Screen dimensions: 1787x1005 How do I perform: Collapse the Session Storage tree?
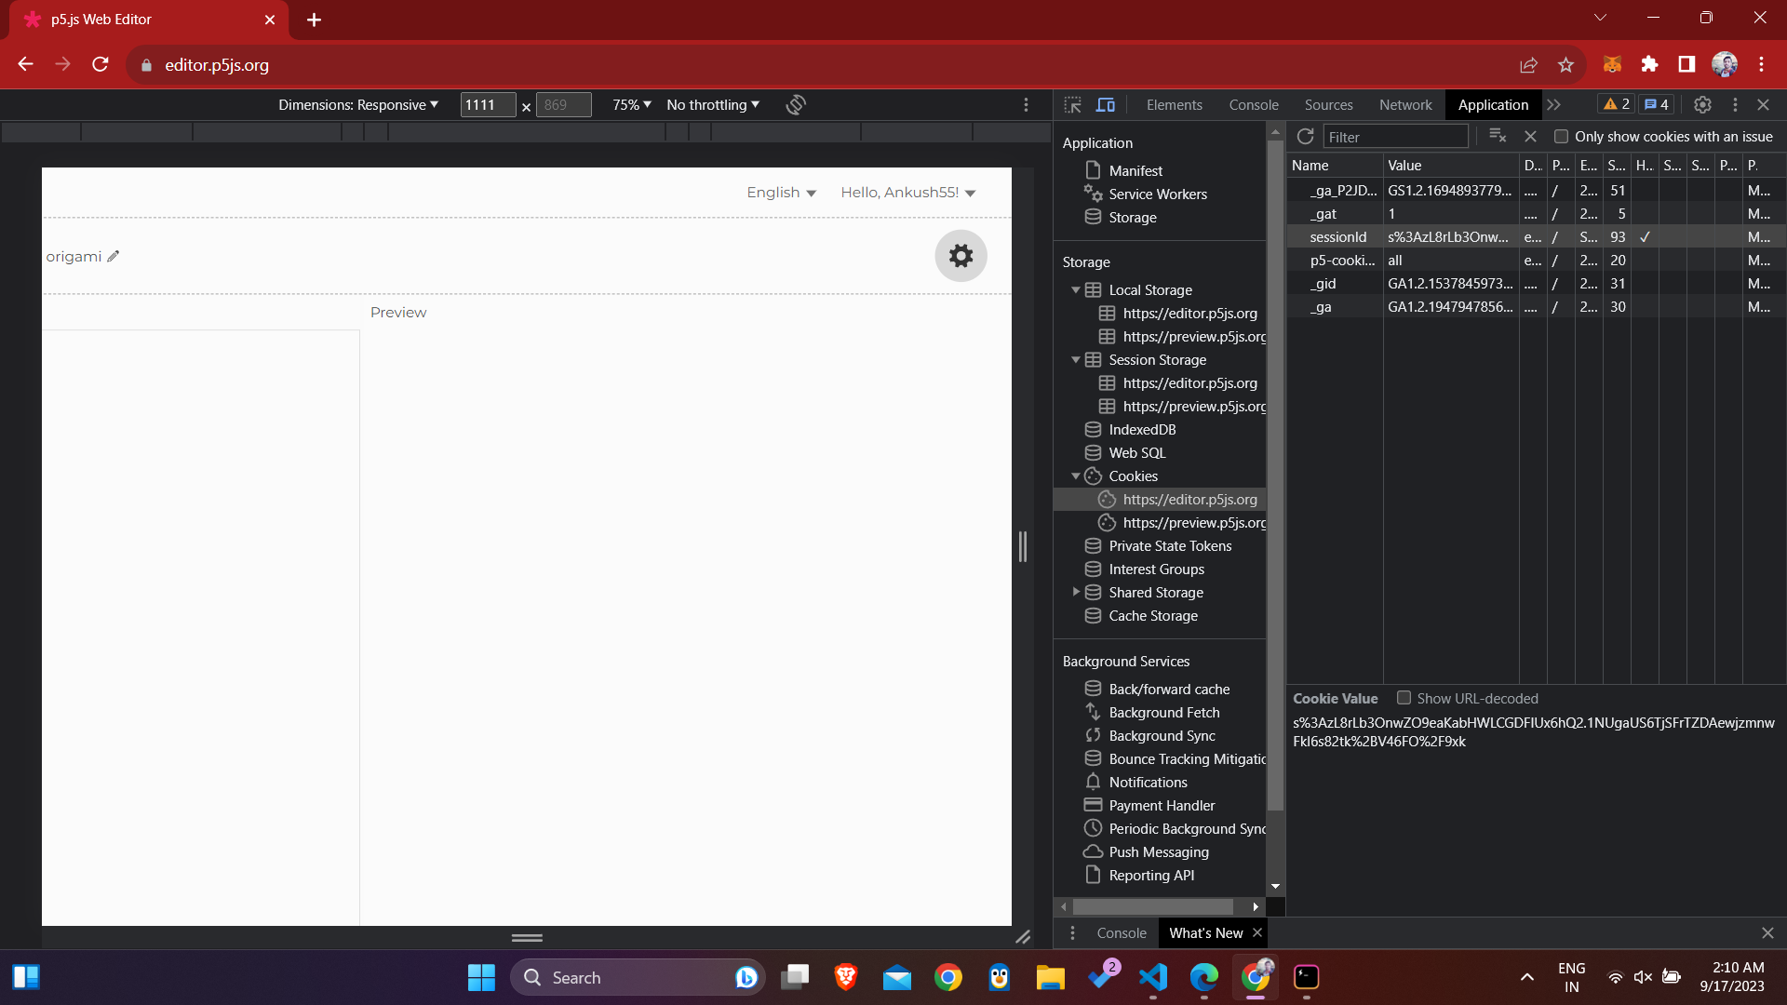coord(1076,359)
